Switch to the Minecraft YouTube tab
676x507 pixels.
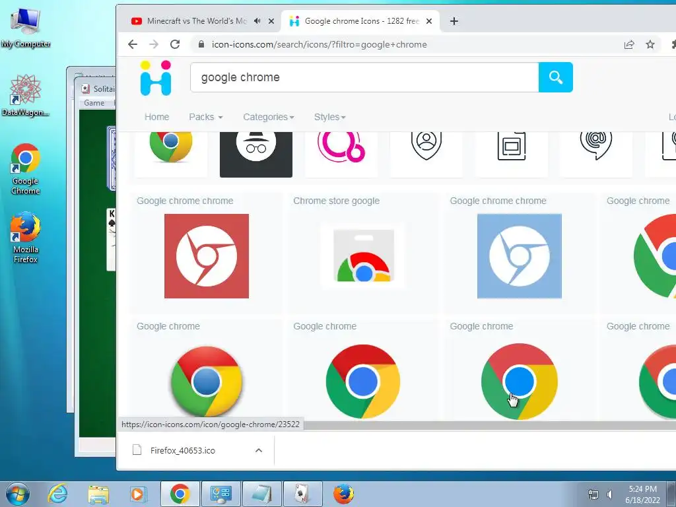[197, 20]
